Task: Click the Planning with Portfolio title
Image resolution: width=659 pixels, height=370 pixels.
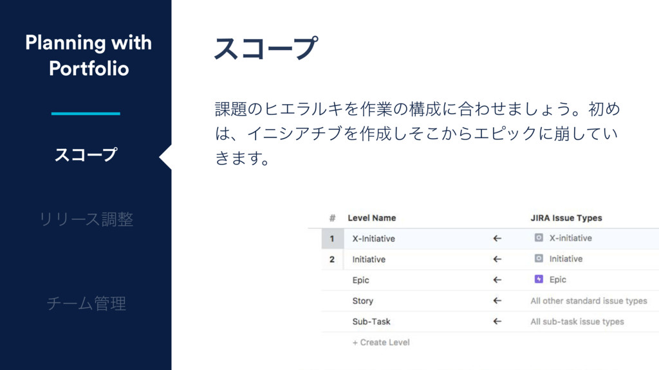Action: click(88, 55)
